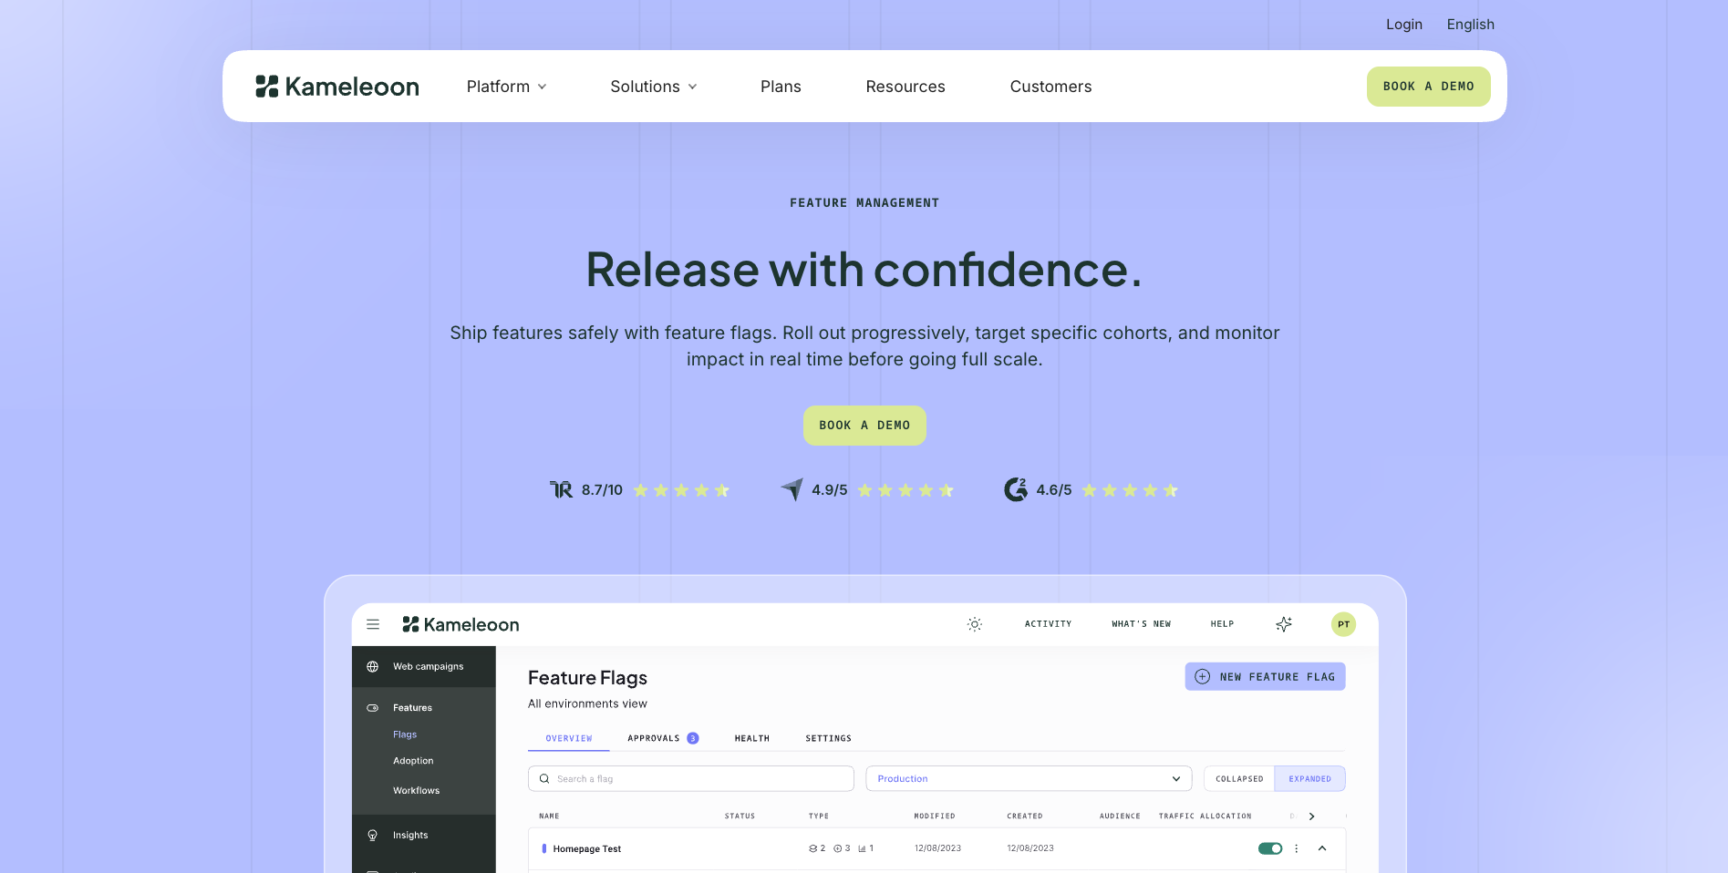Screen dimensions: 1728x873
Task: Disable the Homepage Test flag toggle
Action: pyautogui.click(x=1270, y=848)
